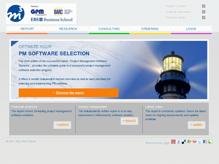The height and width of the screenshot is (164, 219).
Task: Open the BARC partner logo
Action: (x=63, y=12)
